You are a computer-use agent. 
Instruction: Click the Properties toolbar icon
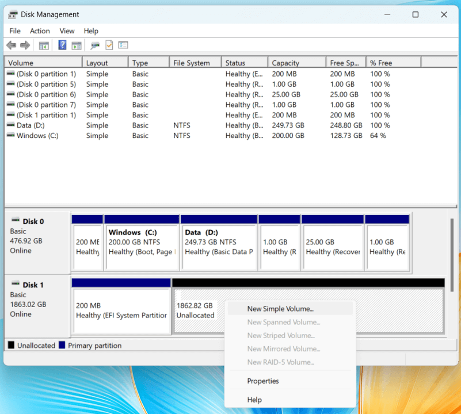coord(94,45)
